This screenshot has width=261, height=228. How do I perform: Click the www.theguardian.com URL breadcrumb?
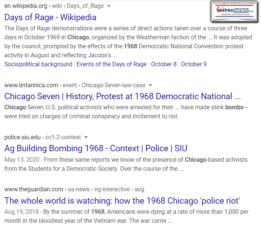[34, 189]
